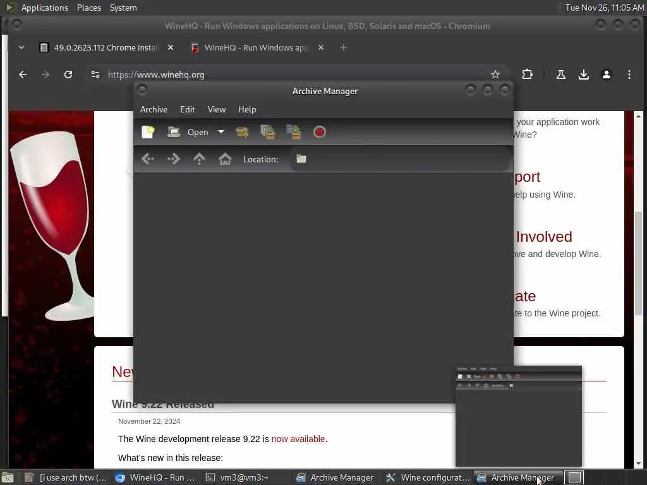Click the Open archive button
This screenshot has width=647, height=485.
pos(188,132)
